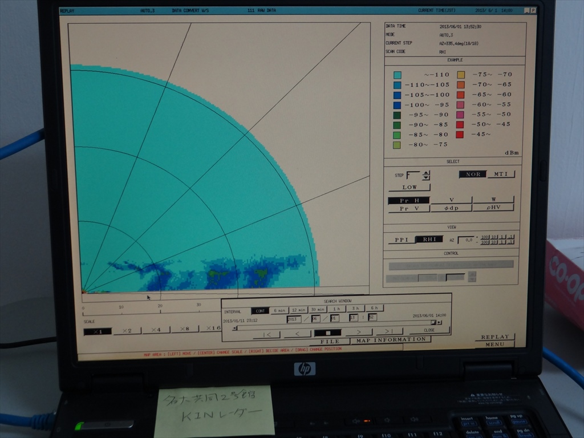Click right arrow of search window scrollbar
584x438 pixels.
click(x=439, y=323)
